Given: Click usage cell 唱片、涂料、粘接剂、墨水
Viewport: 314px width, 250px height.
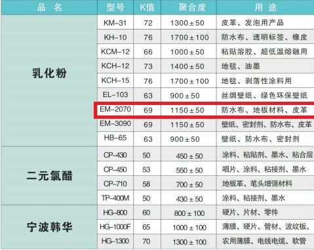Looking at the screenshot, I should [265, 169].
